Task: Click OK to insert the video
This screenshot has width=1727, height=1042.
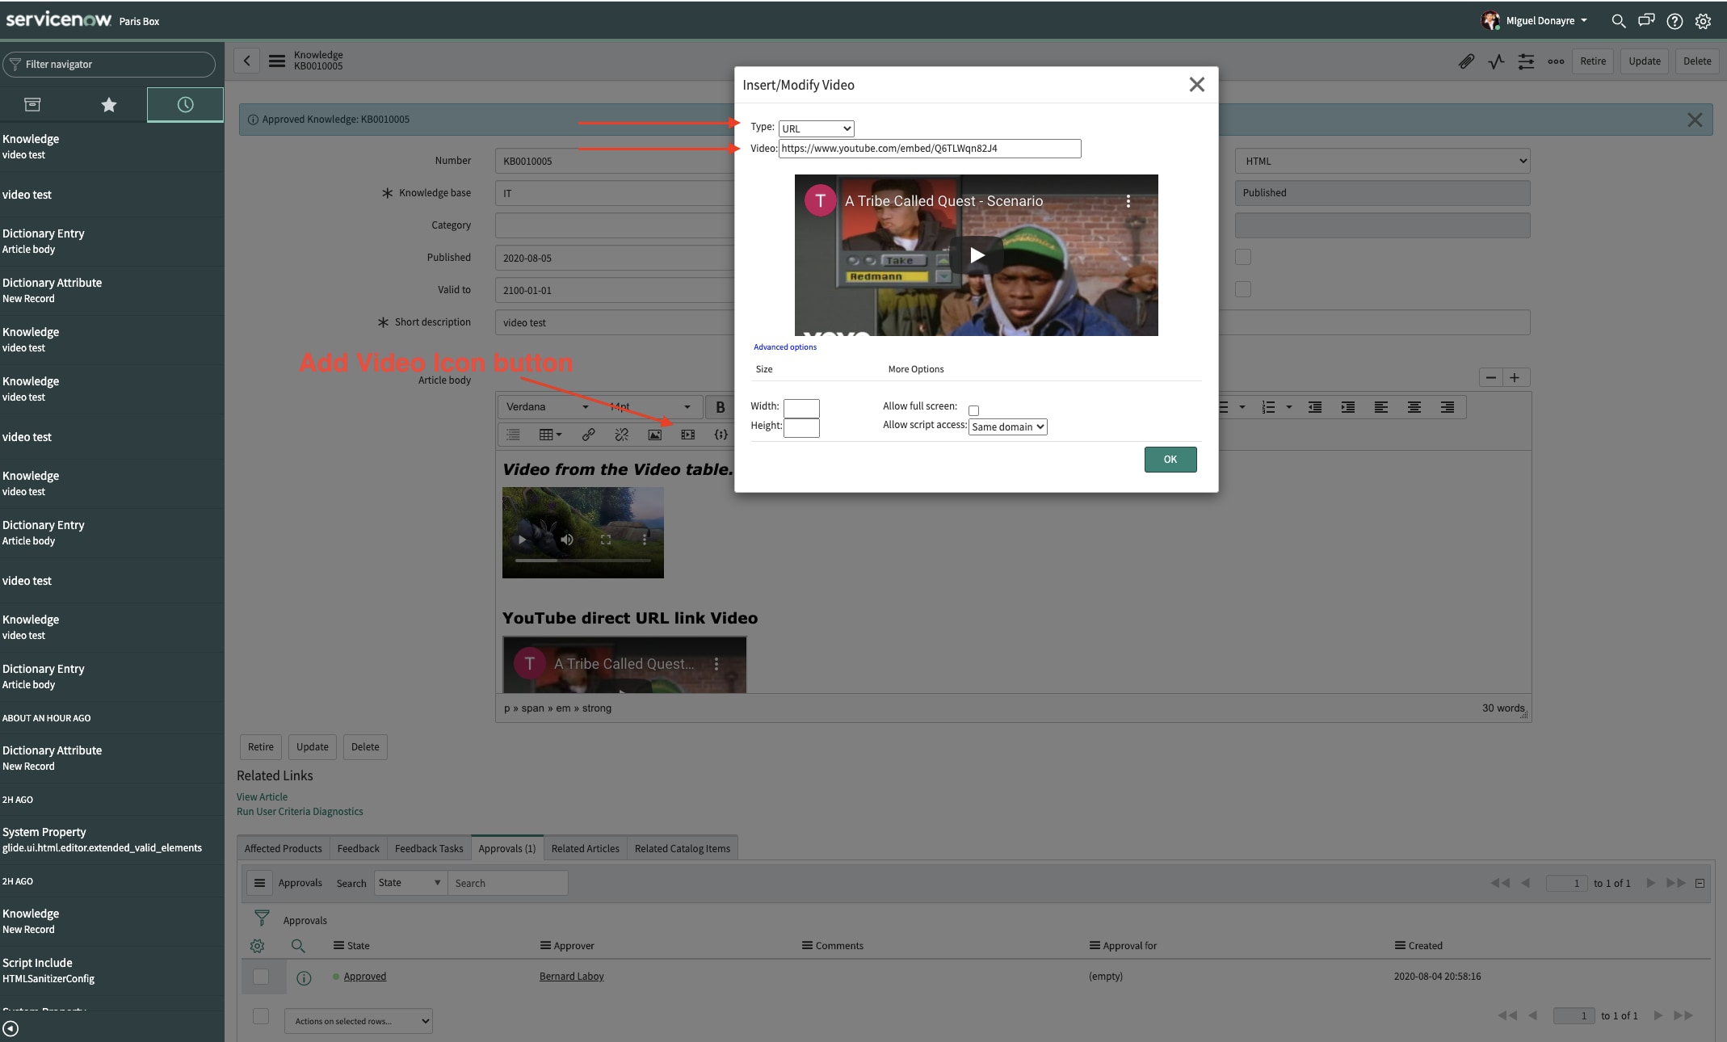Action: [x=1170, y=459]
